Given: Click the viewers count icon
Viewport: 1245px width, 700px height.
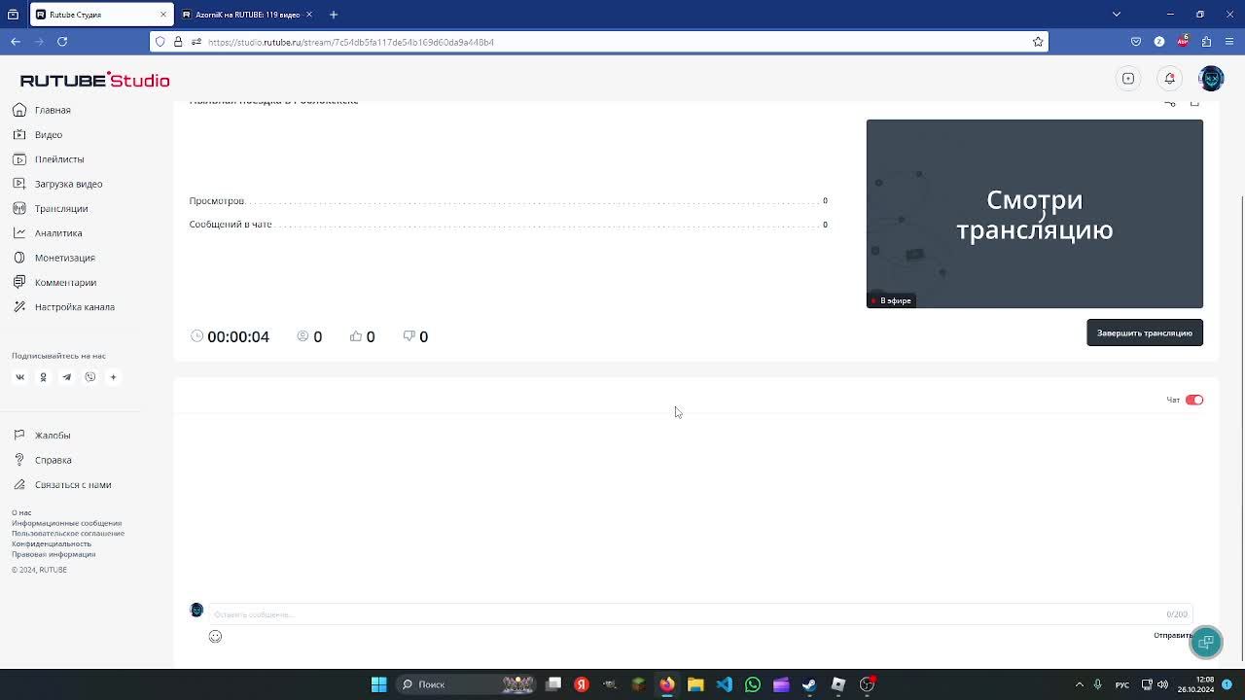Looking at the screenshot, I should (302, 335).
